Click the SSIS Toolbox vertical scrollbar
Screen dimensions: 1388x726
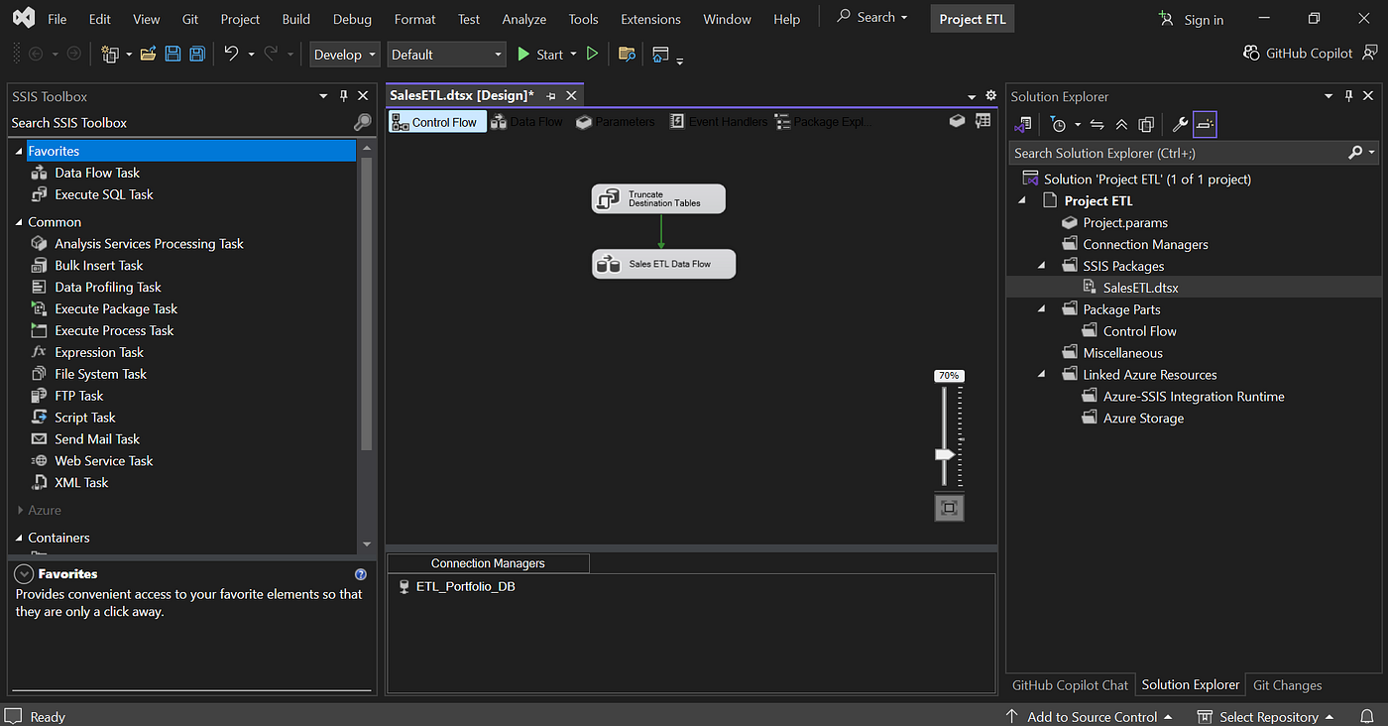[x=367, y=302]
